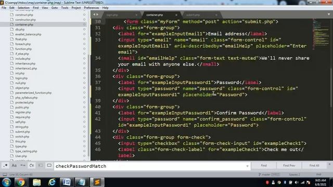
Task: Open Internet Explorer from taskbar
Action: tap(52, 182)
